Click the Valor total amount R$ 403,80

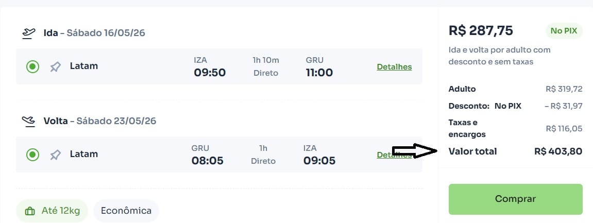(x=558, y=151)
